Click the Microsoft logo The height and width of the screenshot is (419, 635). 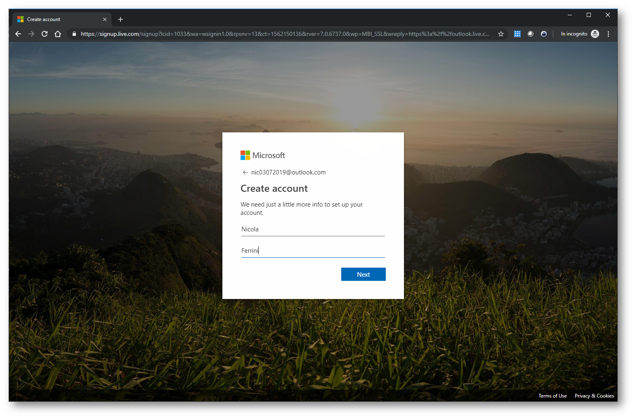(263, 155)
